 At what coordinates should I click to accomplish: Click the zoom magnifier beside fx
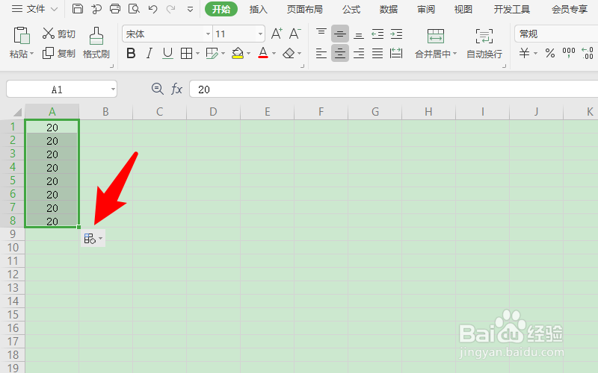click(157, 89)
